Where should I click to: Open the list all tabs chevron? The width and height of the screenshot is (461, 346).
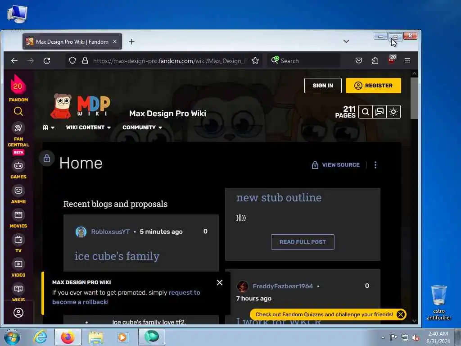[x=346, y=41]
